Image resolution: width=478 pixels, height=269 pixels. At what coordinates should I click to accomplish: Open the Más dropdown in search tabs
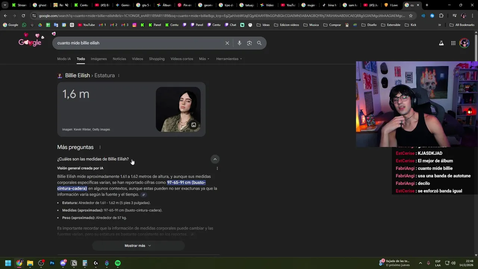click(x=204, y=59)
